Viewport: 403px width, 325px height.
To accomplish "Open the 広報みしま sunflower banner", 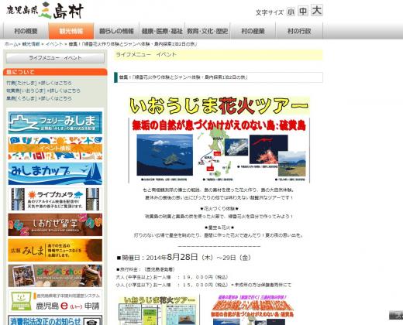I will (55, 250).
